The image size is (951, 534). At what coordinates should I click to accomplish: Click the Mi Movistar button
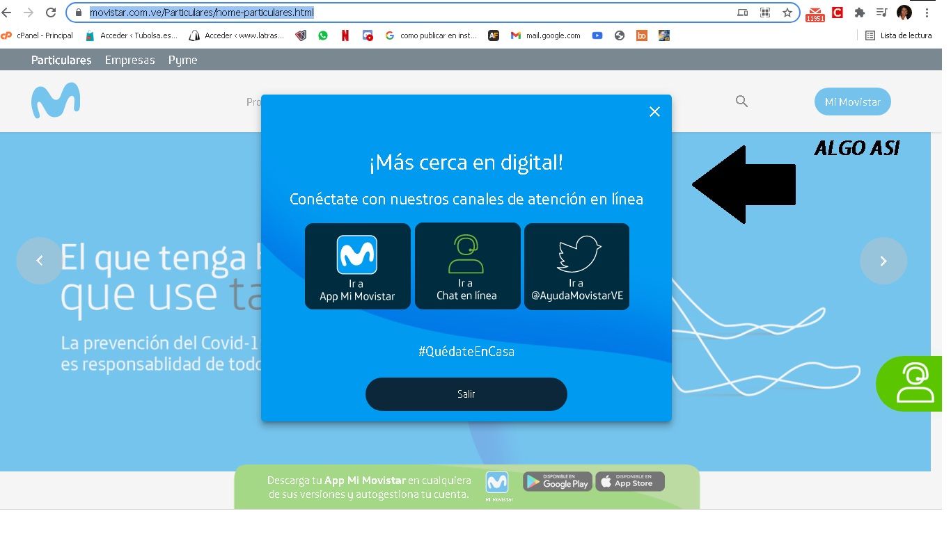click(x=852, y=102)
